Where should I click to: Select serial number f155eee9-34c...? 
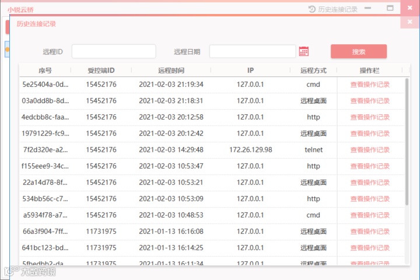pos(45,166)
